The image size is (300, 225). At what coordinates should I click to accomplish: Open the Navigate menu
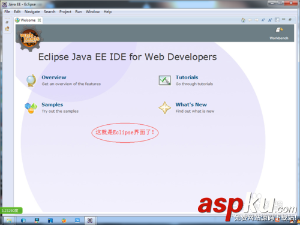[x=32, y=11]
